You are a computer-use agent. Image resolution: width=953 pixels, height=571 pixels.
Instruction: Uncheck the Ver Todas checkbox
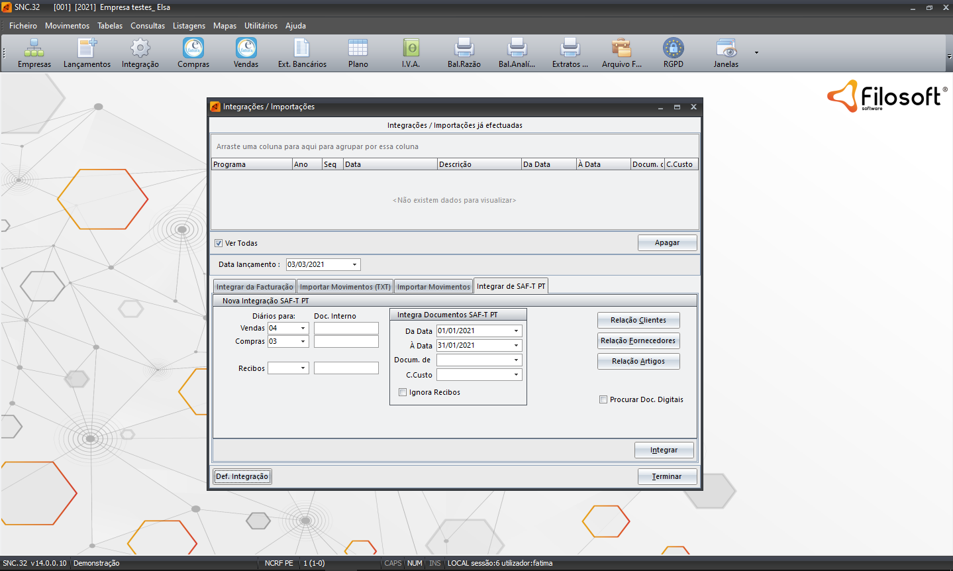pos(219,243)
